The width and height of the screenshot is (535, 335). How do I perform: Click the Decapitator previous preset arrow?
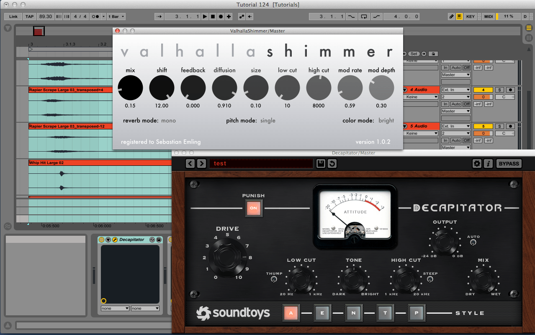(190, 163)
